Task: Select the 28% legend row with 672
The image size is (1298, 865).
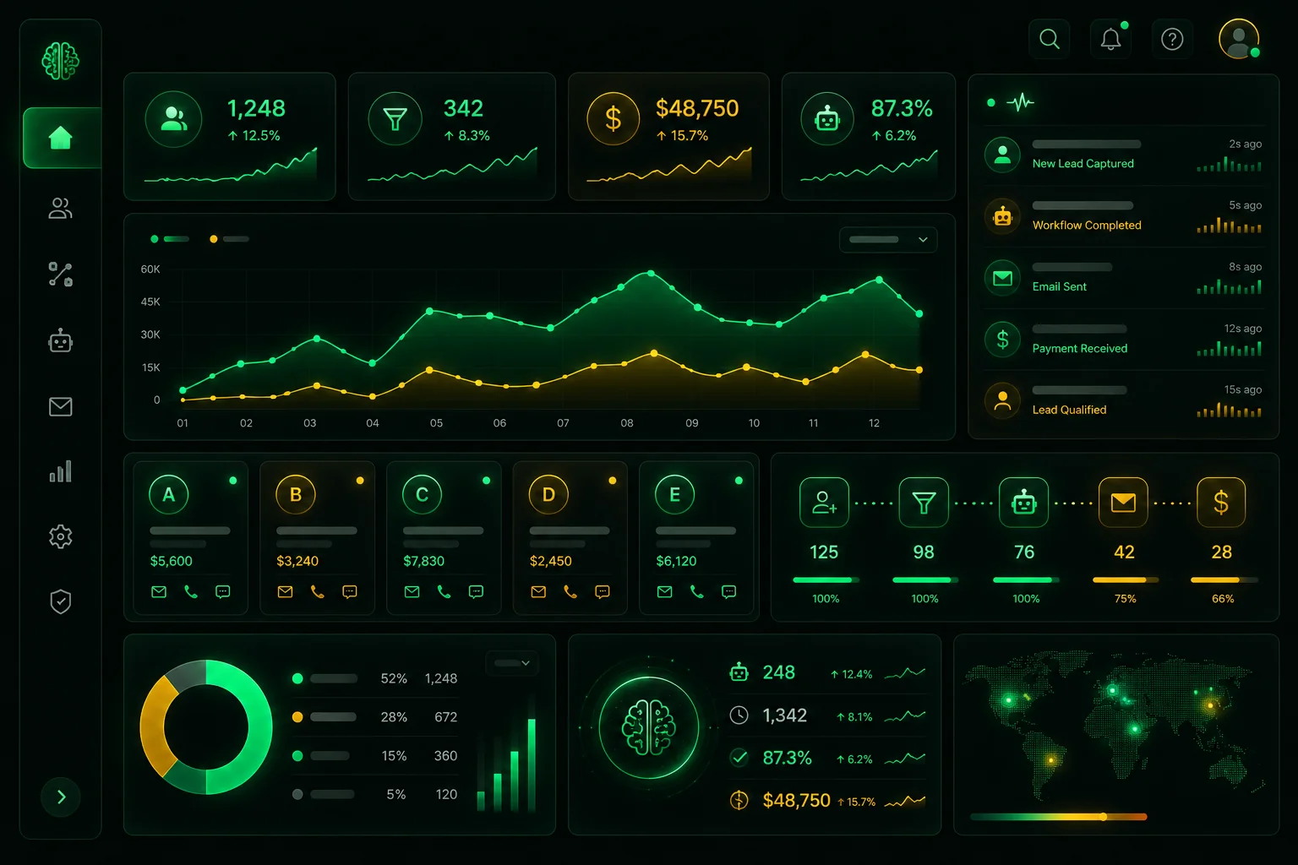Action: pyautogui.click(x=374, y=717)
